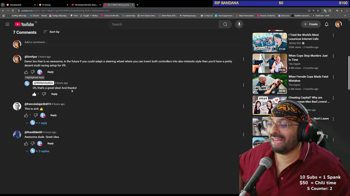Viewport: 350px width, 196px height.
Task: Click the search magnifier button
Action: (225, 24)
